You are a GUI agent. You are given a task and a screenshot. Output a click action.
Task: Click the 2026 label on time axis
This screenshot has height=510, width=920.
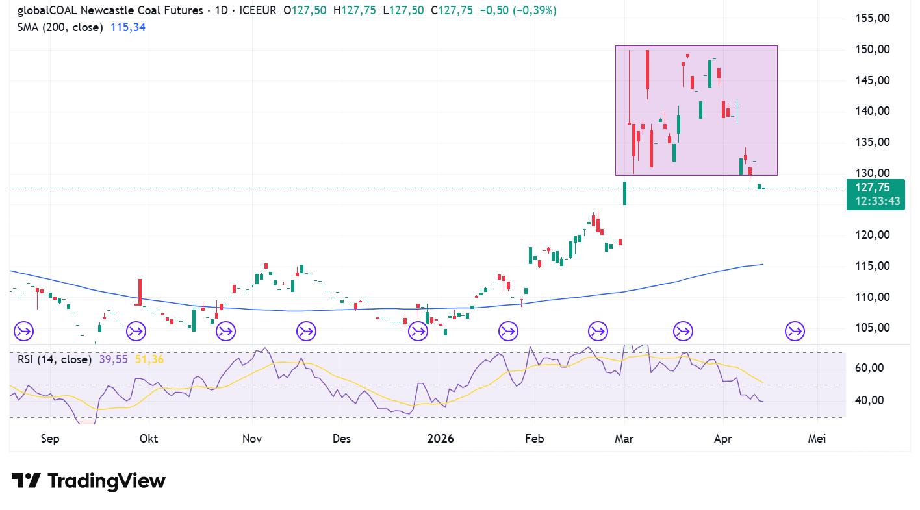[440, 439]
